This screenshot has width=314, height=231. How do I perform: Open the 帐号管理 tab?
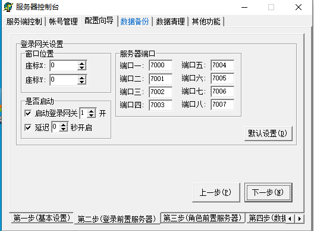63,21
